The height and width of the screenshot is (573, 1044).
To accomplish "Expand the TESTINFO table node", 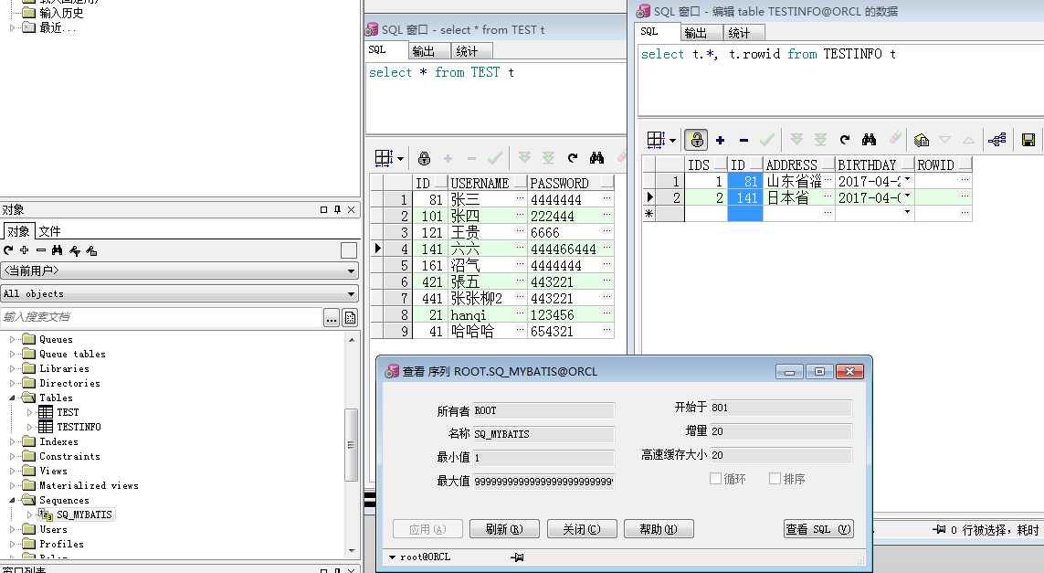I will (29, 427).
